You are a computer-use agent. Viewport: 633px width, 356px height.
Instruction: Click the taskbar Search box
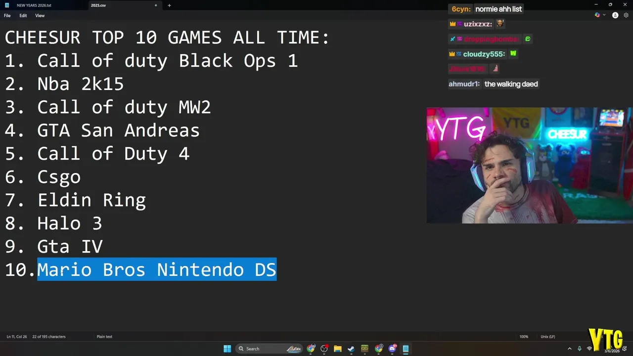pos(269,349)
